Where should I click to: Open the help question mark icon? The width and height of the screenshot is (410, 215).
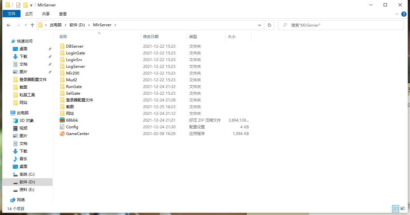pyautogui.click(x=404, y=14)
